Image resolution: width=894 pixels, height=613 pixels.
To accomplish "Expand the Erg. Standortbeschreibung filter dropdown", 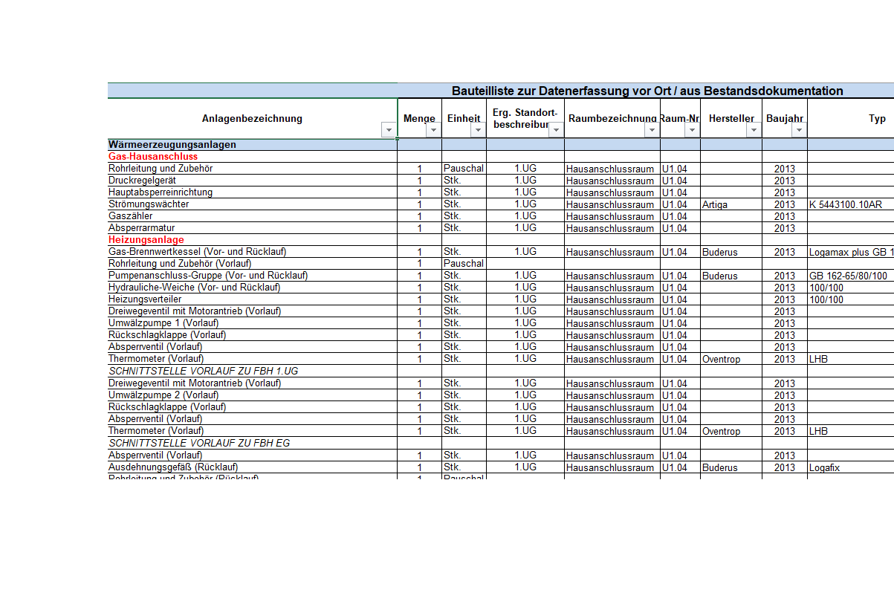I will 556,130.
